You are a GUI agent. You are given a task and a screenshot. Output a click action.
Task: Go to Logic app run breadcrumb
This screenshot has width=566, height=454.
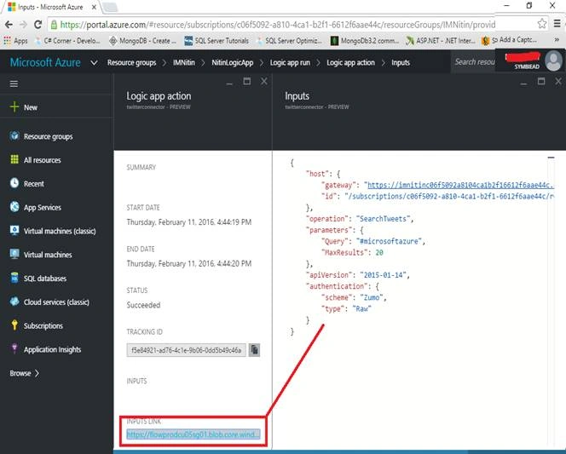tap(290, 63)
